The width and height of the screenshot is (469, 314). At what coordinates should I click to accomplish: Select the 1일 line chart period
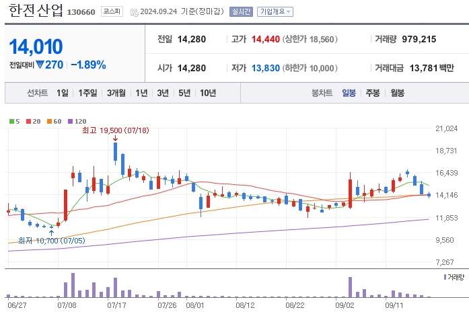(63, 93)
